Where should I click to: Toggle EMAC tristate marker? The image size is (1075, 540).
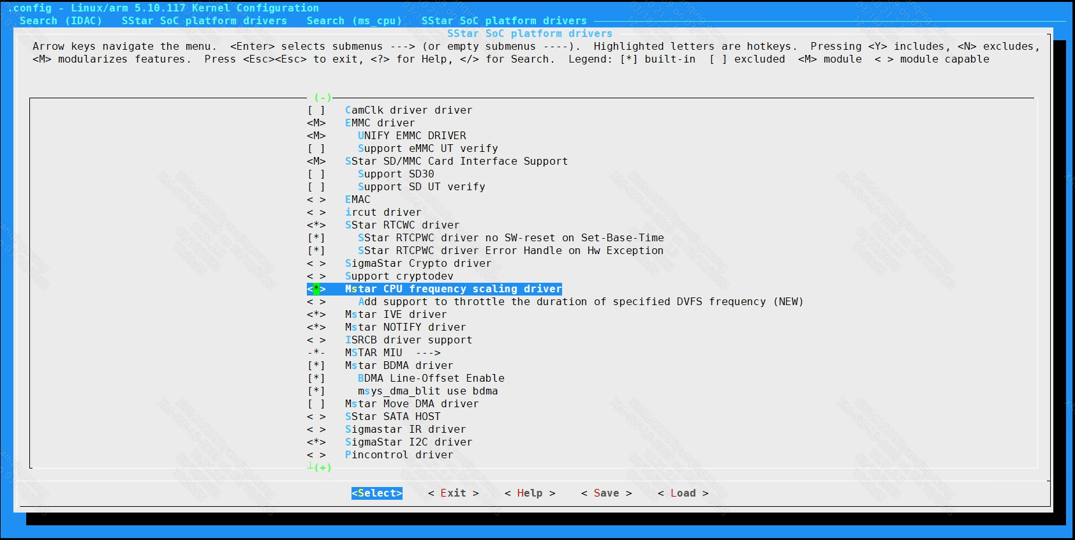[316, 199]
